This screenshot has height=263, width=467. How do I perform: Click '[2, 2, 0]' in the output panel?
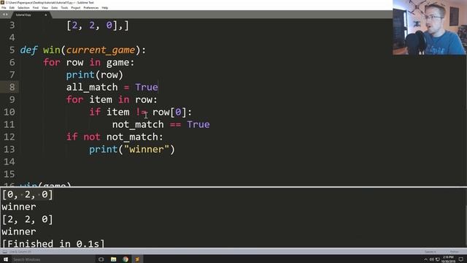tap(28, 219)
